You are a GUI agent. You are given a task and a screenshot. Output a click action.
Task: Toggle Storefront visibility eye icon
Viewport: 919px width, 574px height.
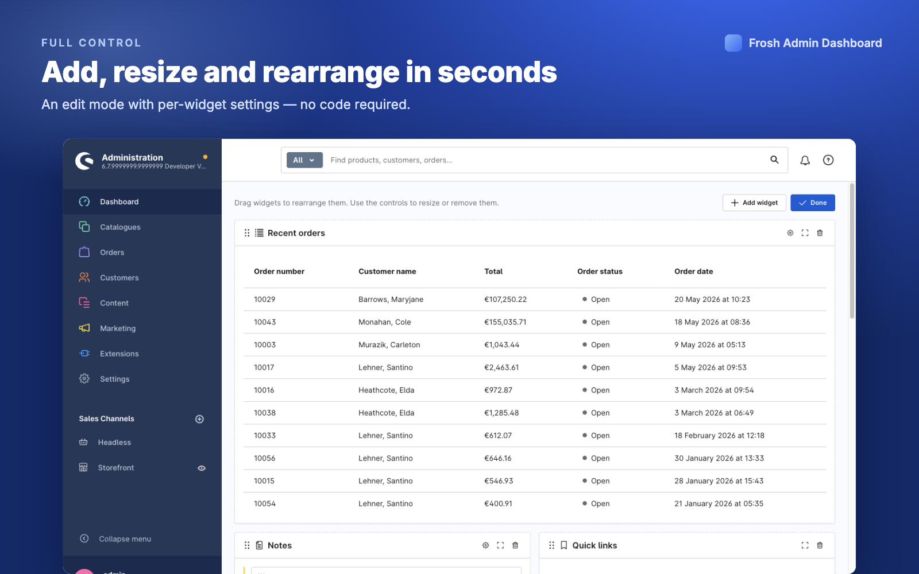pyautogui.click(x=202, y=468)
